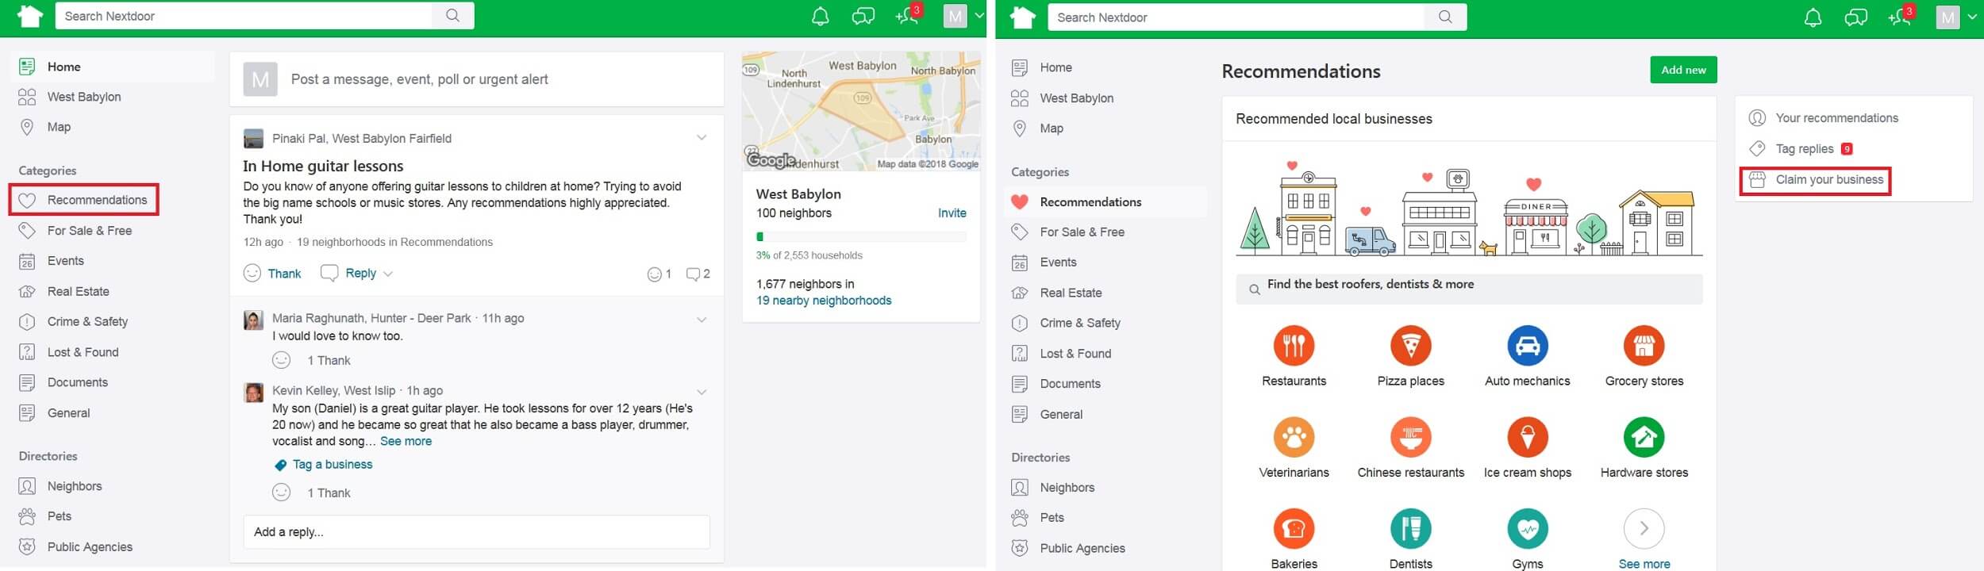
Task: Open the options chevron on Maria Raghunath's comment
Action: click(702, 320)
